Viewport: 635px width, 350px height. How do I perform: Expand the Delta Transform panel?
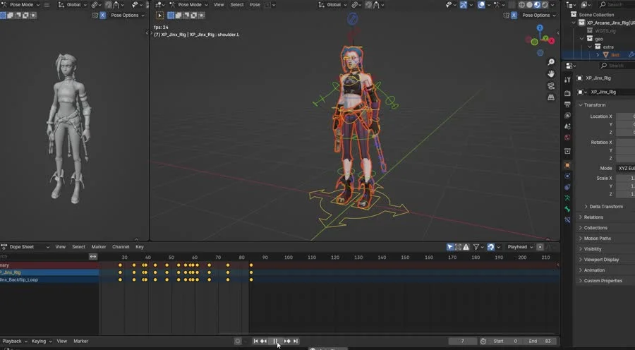(x=606, y=207)
